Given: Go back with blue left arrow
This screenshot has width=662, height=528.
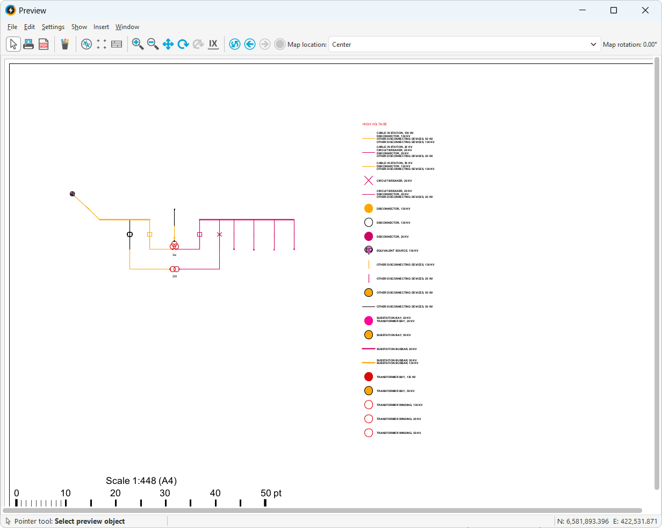Looking at the screenshot, I should (250, 44).
